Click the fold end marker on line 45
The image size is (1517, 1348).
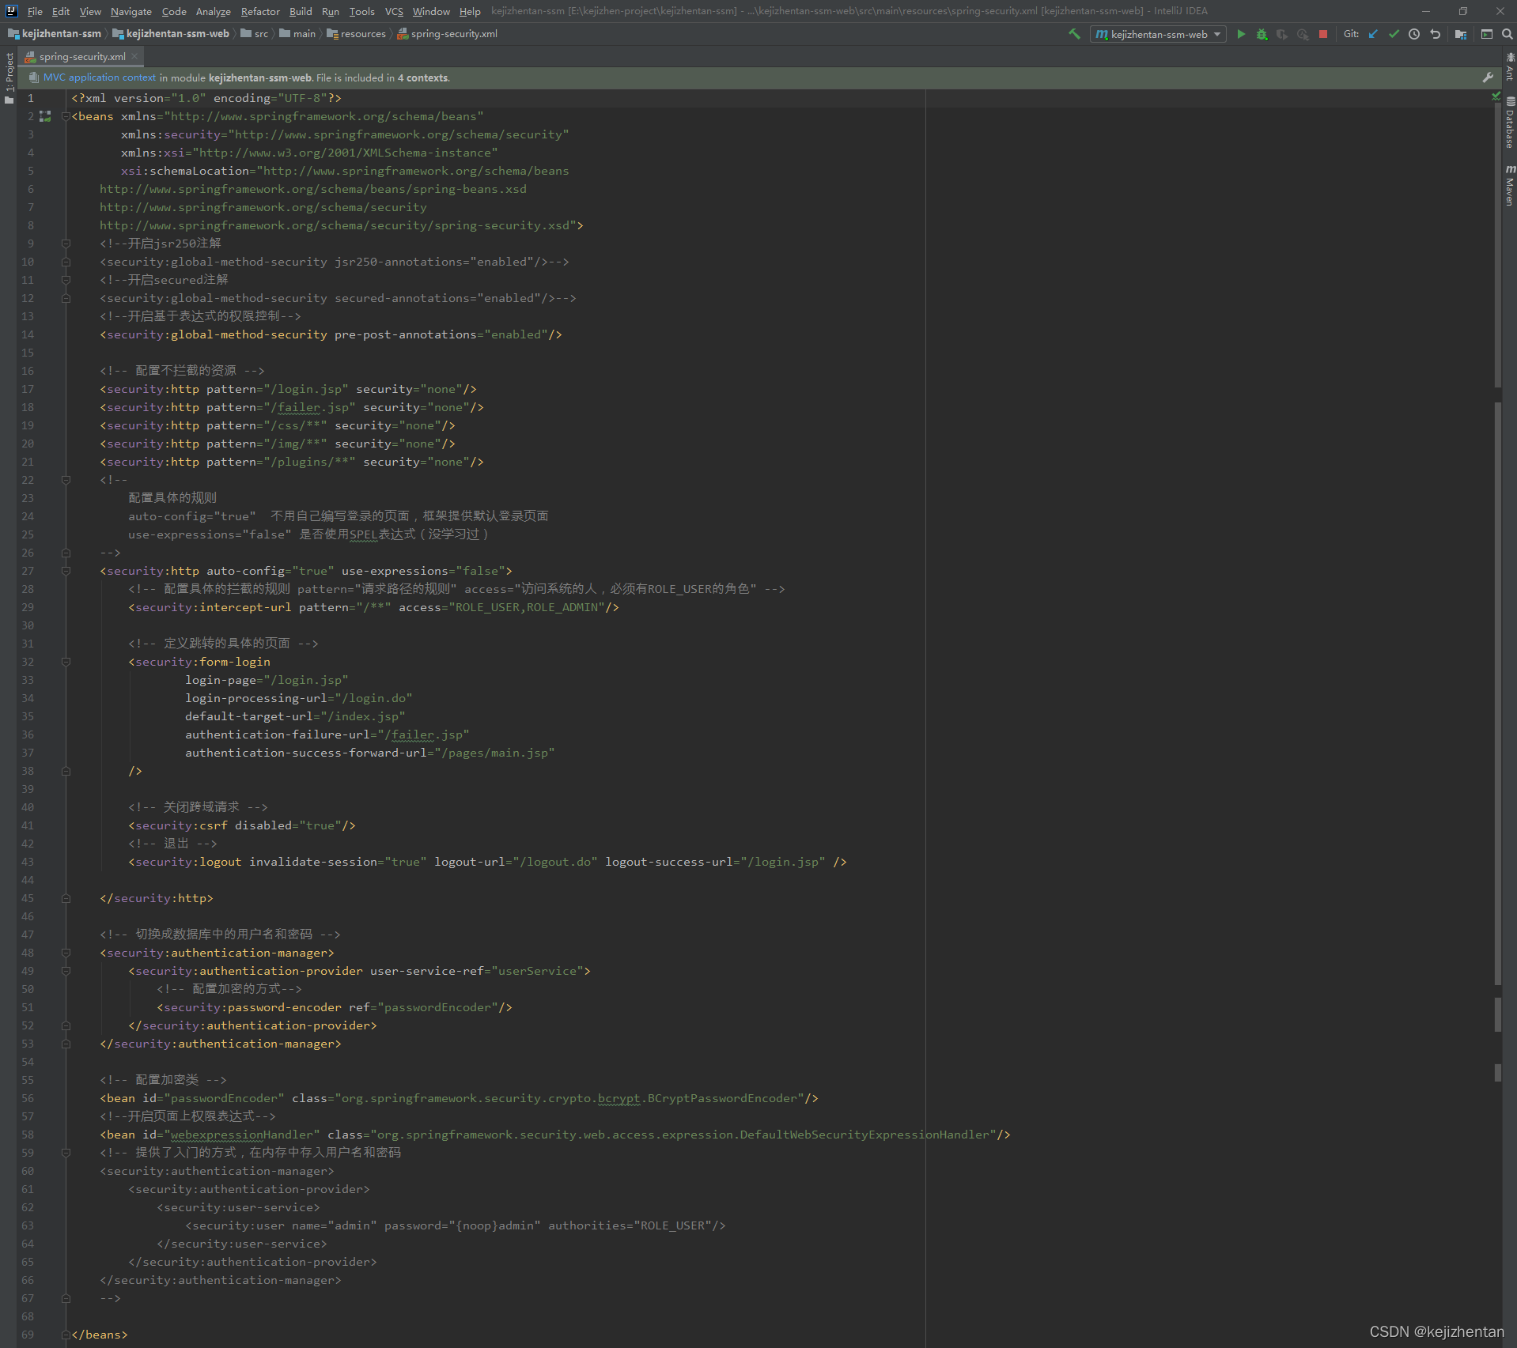pos(66,898)
